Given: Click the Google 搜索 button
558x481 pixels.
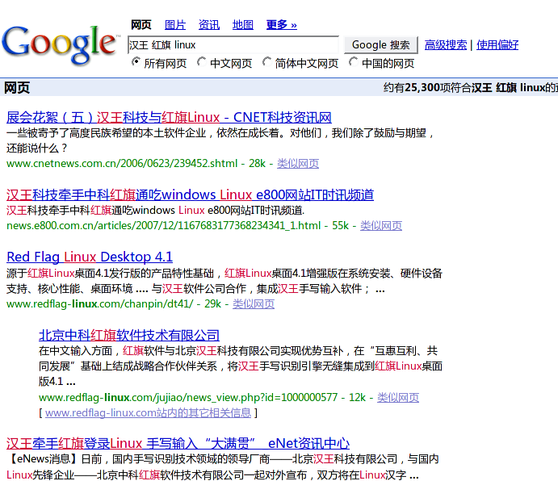Looking at the screenshot, I should 381,45.
